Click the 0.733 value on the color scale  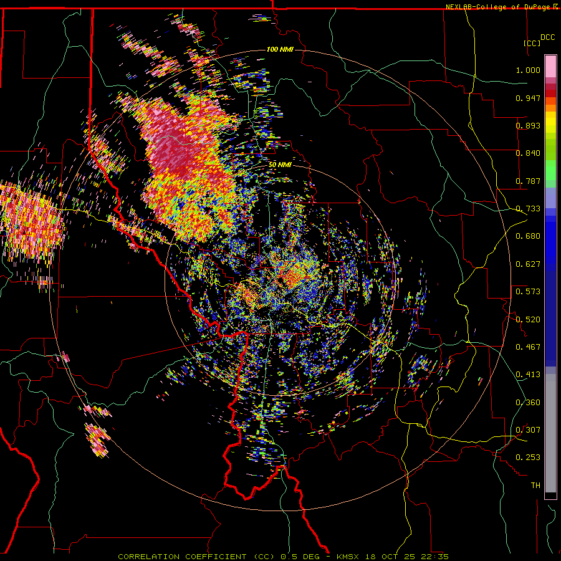(528, 209)
